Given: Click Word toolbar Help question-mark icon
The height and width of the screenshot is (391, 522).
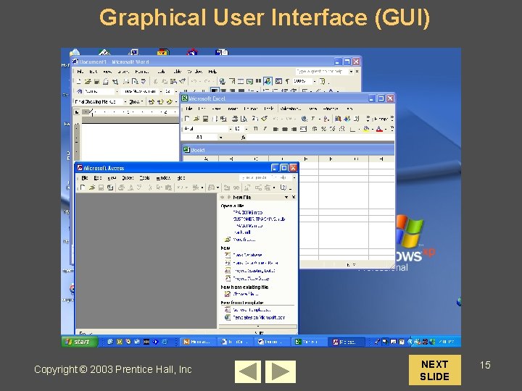Looking at the screenshot, I should pos(322,81).
